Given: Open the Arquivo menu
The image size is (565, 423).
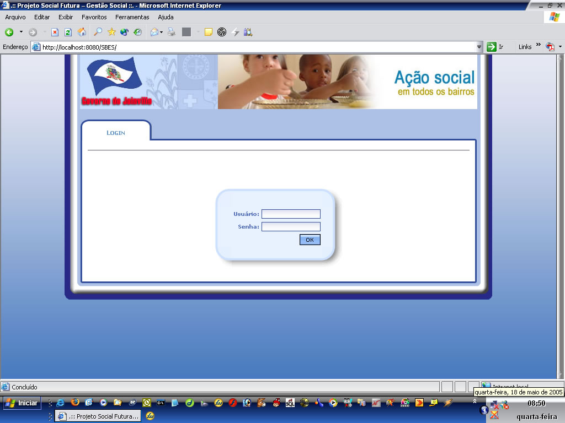Looking at the screenshot, I should [x=15, y=17].
